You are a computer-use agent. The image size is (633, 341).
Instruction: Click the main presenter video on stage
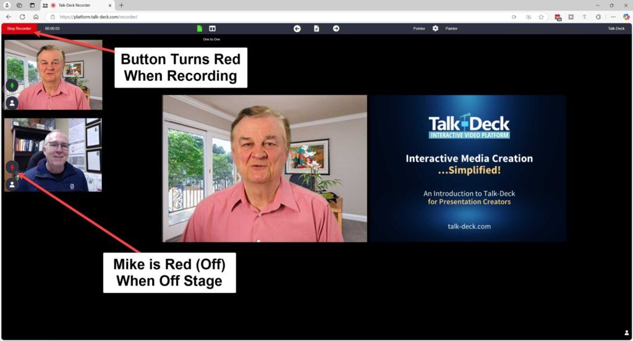[265, 168]
